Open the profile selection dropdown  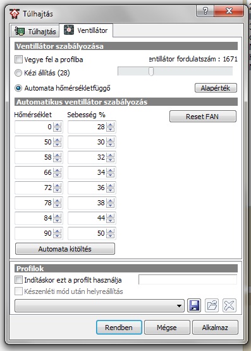pyautogui.click(x=100, y=305)
